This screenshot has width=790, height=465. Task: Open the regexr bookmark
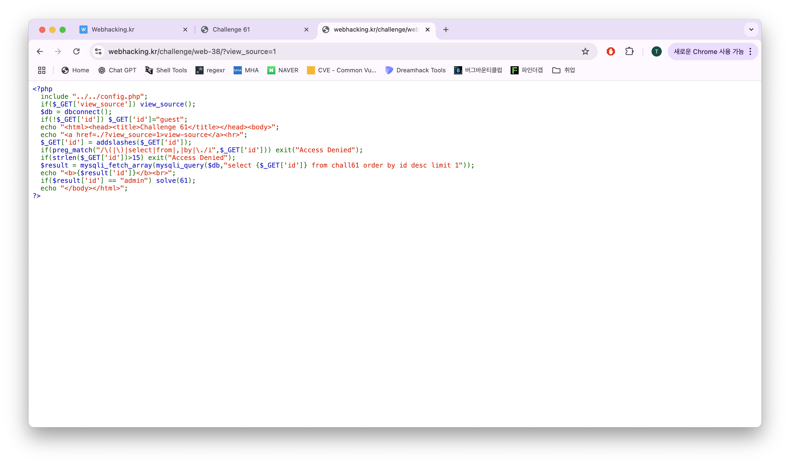[x=210, y=70]
